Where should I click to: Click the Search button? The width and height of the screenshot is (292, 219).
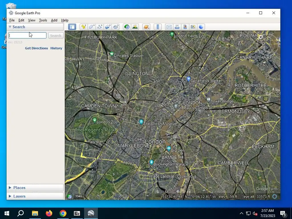coord(56,35)
